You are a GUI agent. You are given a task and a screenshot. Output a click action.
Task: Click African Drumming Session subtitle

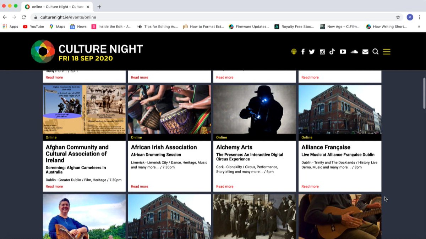point(156,155)
